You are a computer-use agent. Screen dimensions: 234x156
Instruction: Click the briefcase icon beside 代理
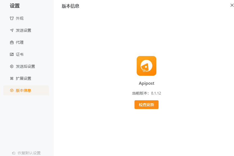coord(12,42)
